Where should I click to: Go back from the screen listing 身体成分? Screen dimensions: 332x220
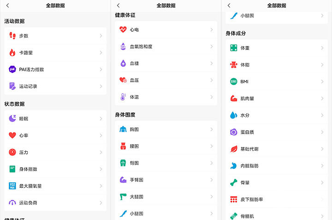point(229,6)
